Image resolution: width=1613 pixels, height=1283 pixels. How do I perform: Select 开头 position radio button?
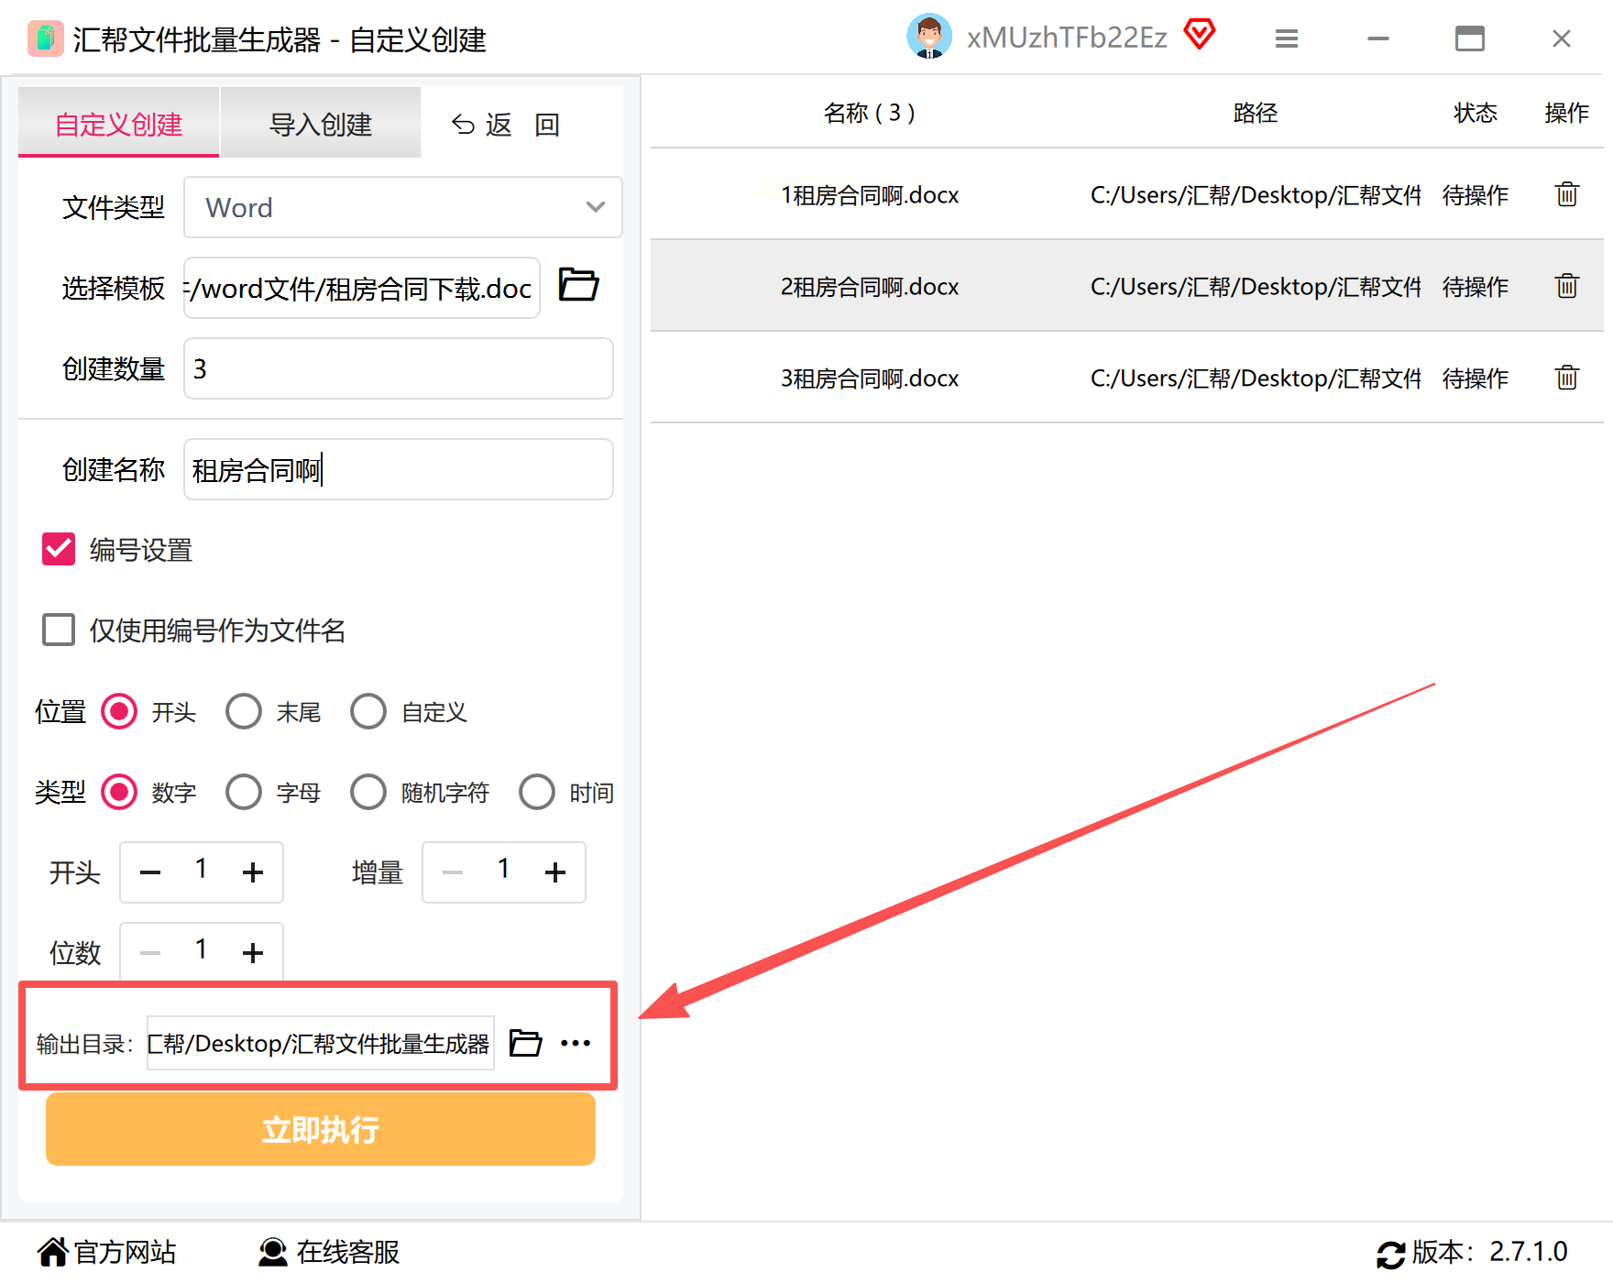(x=119, y=711)
